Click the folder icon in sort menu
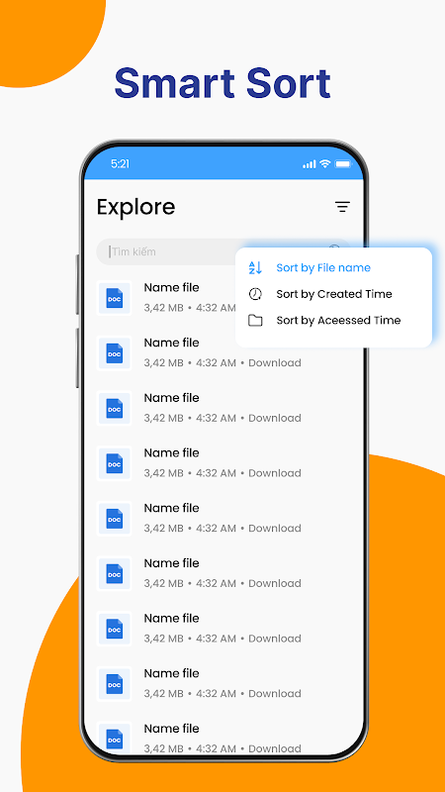 pos(255,320)
